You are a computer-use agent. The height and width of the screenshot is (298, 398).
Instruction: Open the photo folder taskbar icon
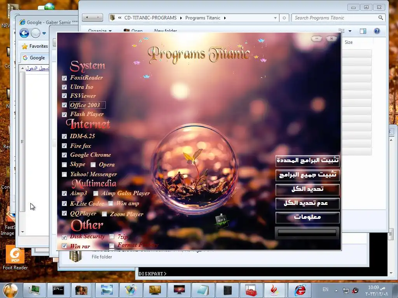click(x=81, y=290)
